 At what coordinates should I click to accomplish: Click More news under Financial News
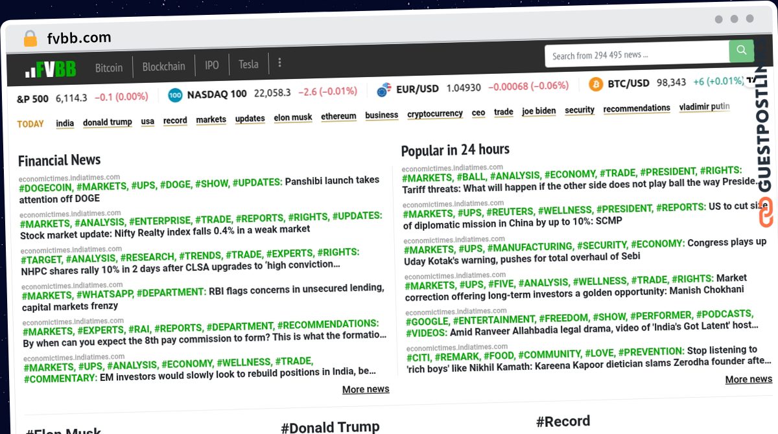tap(366, 389)
